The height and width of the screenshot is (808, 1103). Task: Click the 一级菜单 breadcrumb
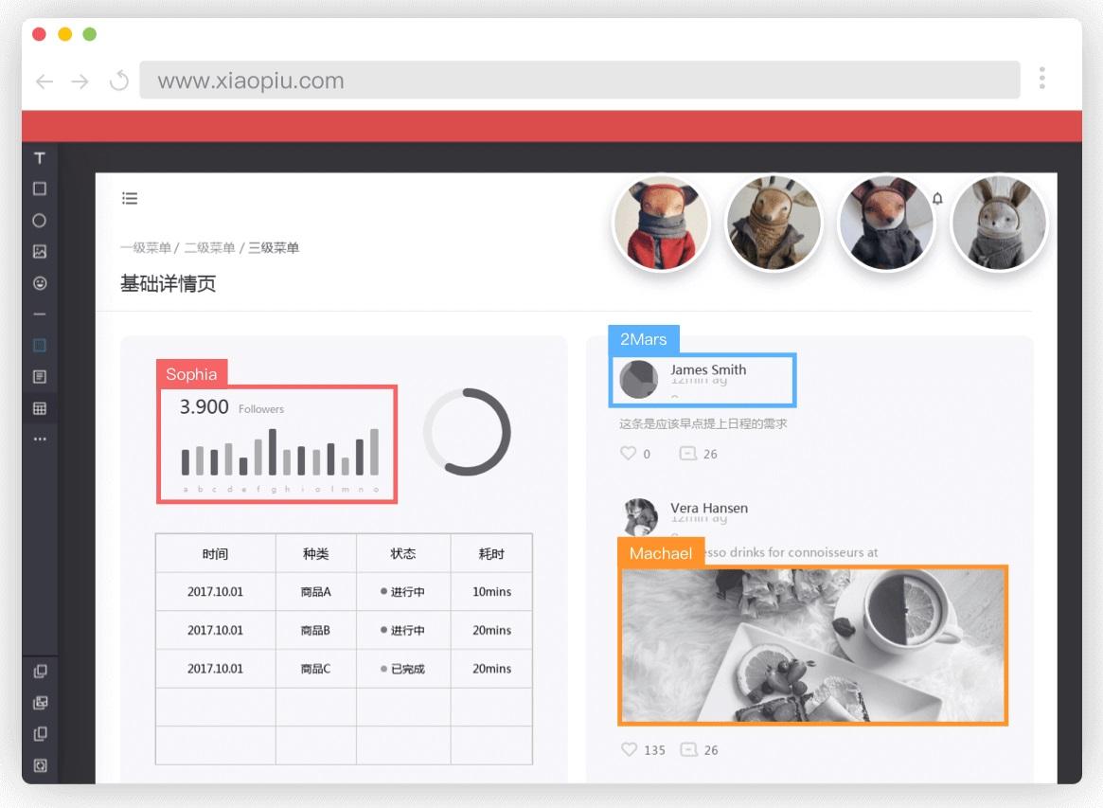click(x=146, y=248)
